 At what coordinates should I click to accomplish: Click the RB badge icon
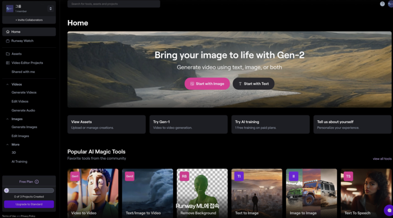(184, 177)
